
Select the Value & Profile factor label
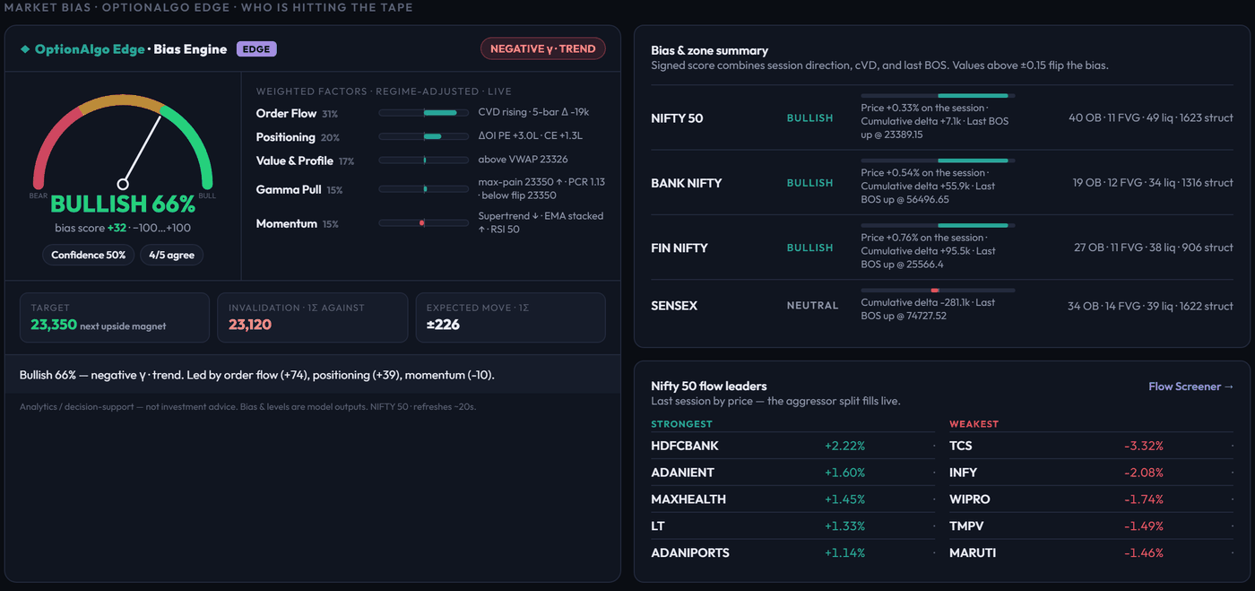click(294, 161)
